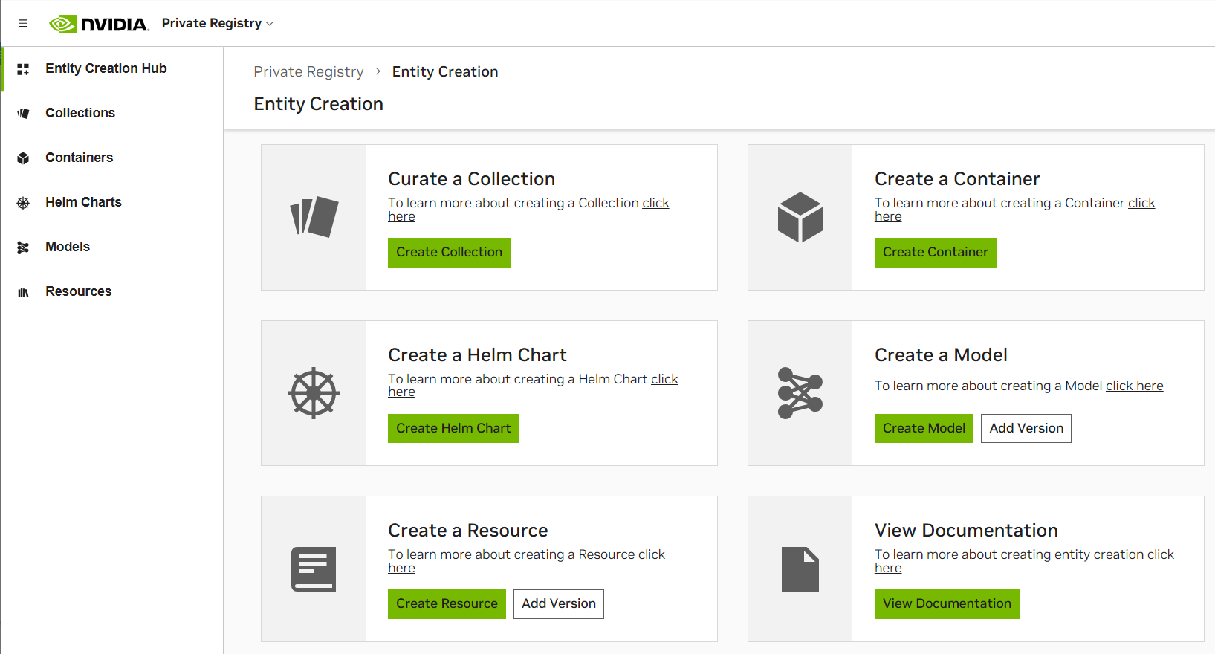Click the 'View Documentation' card heading
Viewport: 1215px width, 654px height.
(x=966, y=531)
